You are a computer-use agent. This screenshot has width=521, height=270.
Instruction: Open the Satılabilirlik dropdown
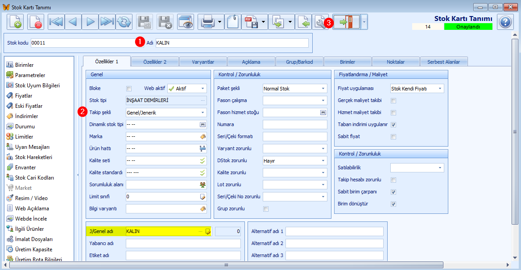(x=440, y=168)
